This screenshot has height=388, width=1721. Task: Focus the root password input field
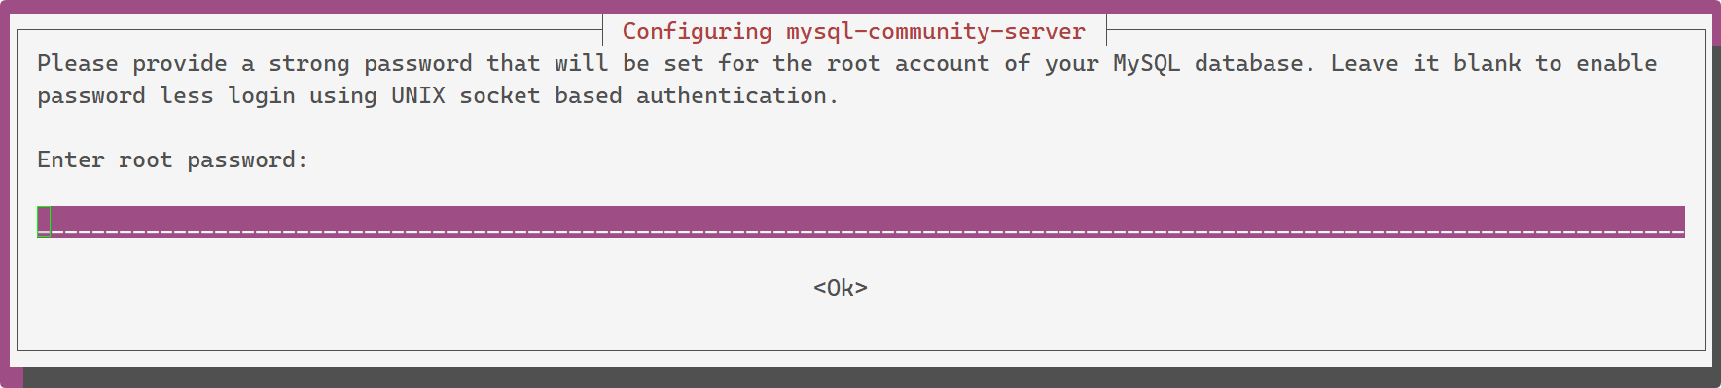[861, 222]
